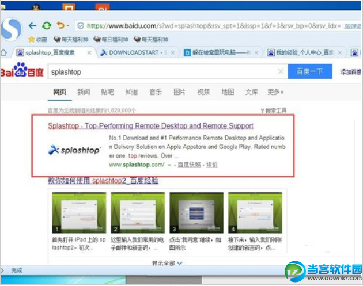Image resolution: width=363 pixels, height=286 pixels.
Task: Open the Splashtop Top-Performing Remote Desktop result
Action: [150, 126]
